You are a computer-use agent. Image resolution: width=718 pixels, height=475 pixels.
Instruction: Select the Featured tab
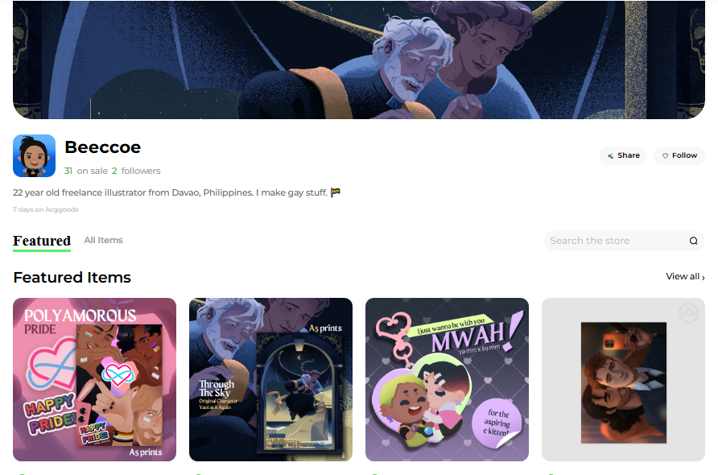click(42, 241)
